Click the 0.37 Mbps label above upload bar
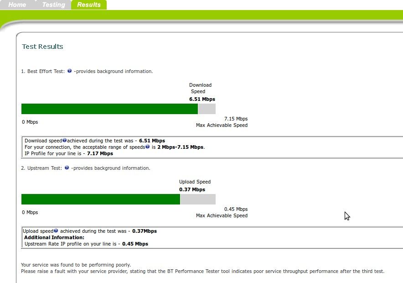Viewport: 403px width, 283px height. [192, 189]
